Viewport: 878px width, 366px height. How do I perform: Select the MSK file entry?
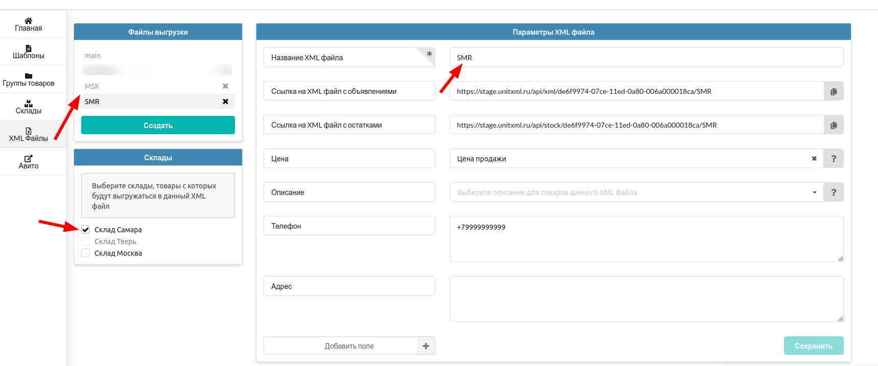coord(158,86)
